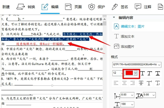Open the 保护 (Protect) tab
Image resolution: width=164 pixels, height=108 pixels.
97,7
